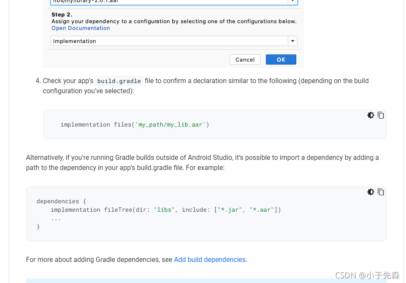The height and width of the screenshot is (283, 406).
Task: Click the 'my_path/my_lib.aar' string in code
Action: (171, 125)
